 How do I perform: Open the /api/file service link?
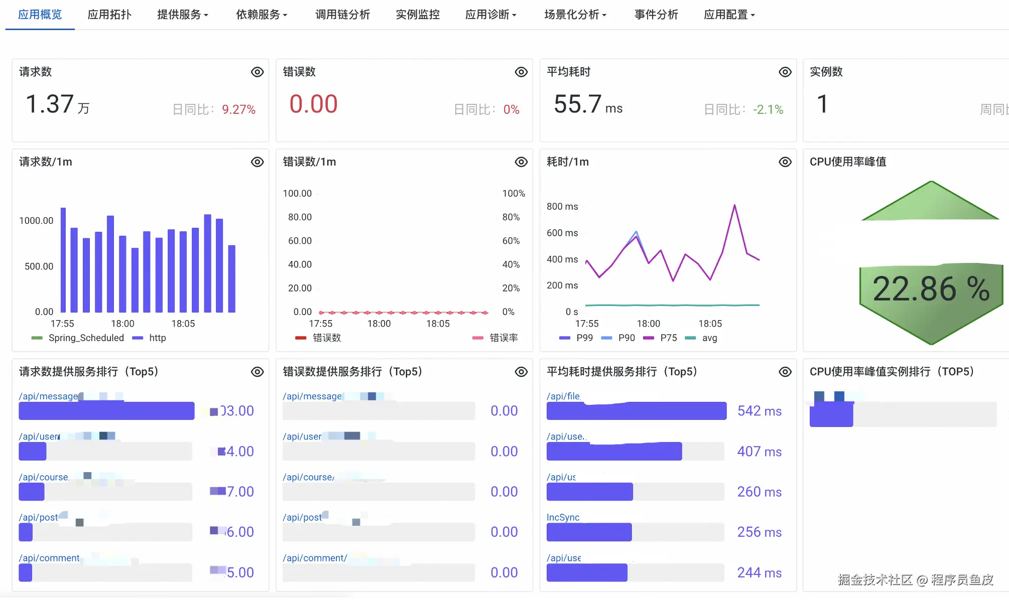pos(563,396)
